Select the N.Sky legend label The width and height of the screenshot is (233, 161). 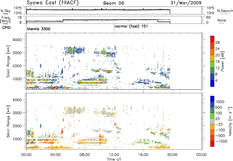click(x=6, y=11)
